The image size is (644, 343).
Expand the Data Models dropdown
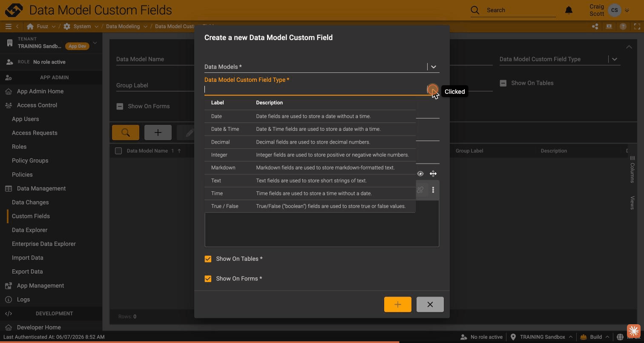tap(434, 67)
